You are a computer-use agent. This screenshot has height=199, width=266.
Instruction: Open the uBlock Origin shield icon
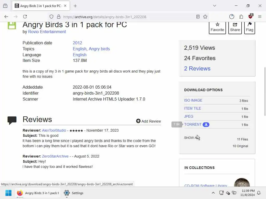pyautogui.click(x=251, y=16)
